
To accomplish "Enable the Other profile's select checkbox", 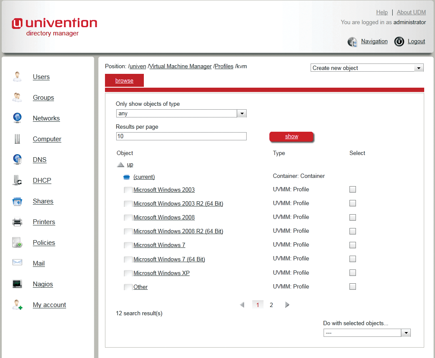I will [x=352, y=286].
